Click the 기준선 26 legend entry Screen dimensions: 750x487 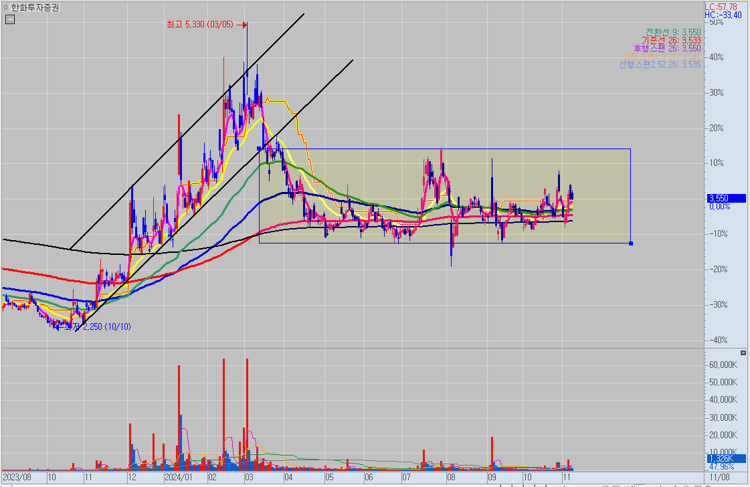click(671, 41)
